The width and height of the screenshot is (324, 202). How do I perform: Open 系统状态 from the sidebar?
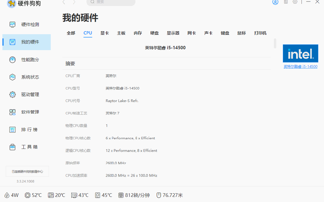(27, 77)
